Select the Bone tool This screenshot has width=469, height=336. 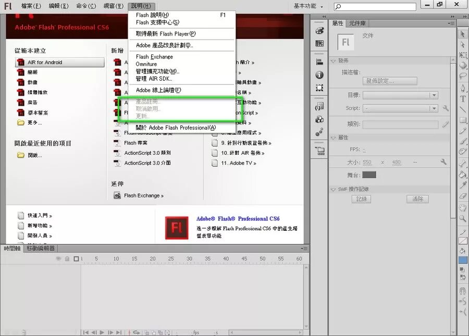(x=463, y=164)
